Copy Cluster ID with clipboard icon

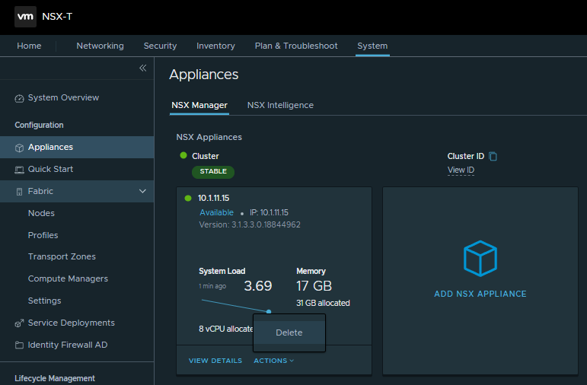tap(493, 157)
